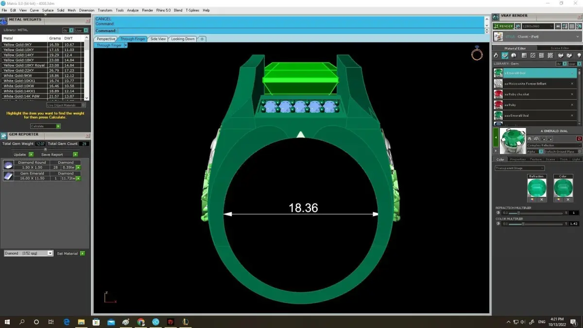The height and width of the screenshot is (328, 583).
Task: Click the ring icon in the viewport corner
Action: 477,53
